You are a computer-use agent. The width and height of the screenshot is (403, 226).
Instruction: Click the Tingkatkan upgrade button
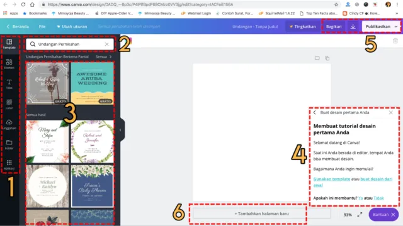coord(302,26)
